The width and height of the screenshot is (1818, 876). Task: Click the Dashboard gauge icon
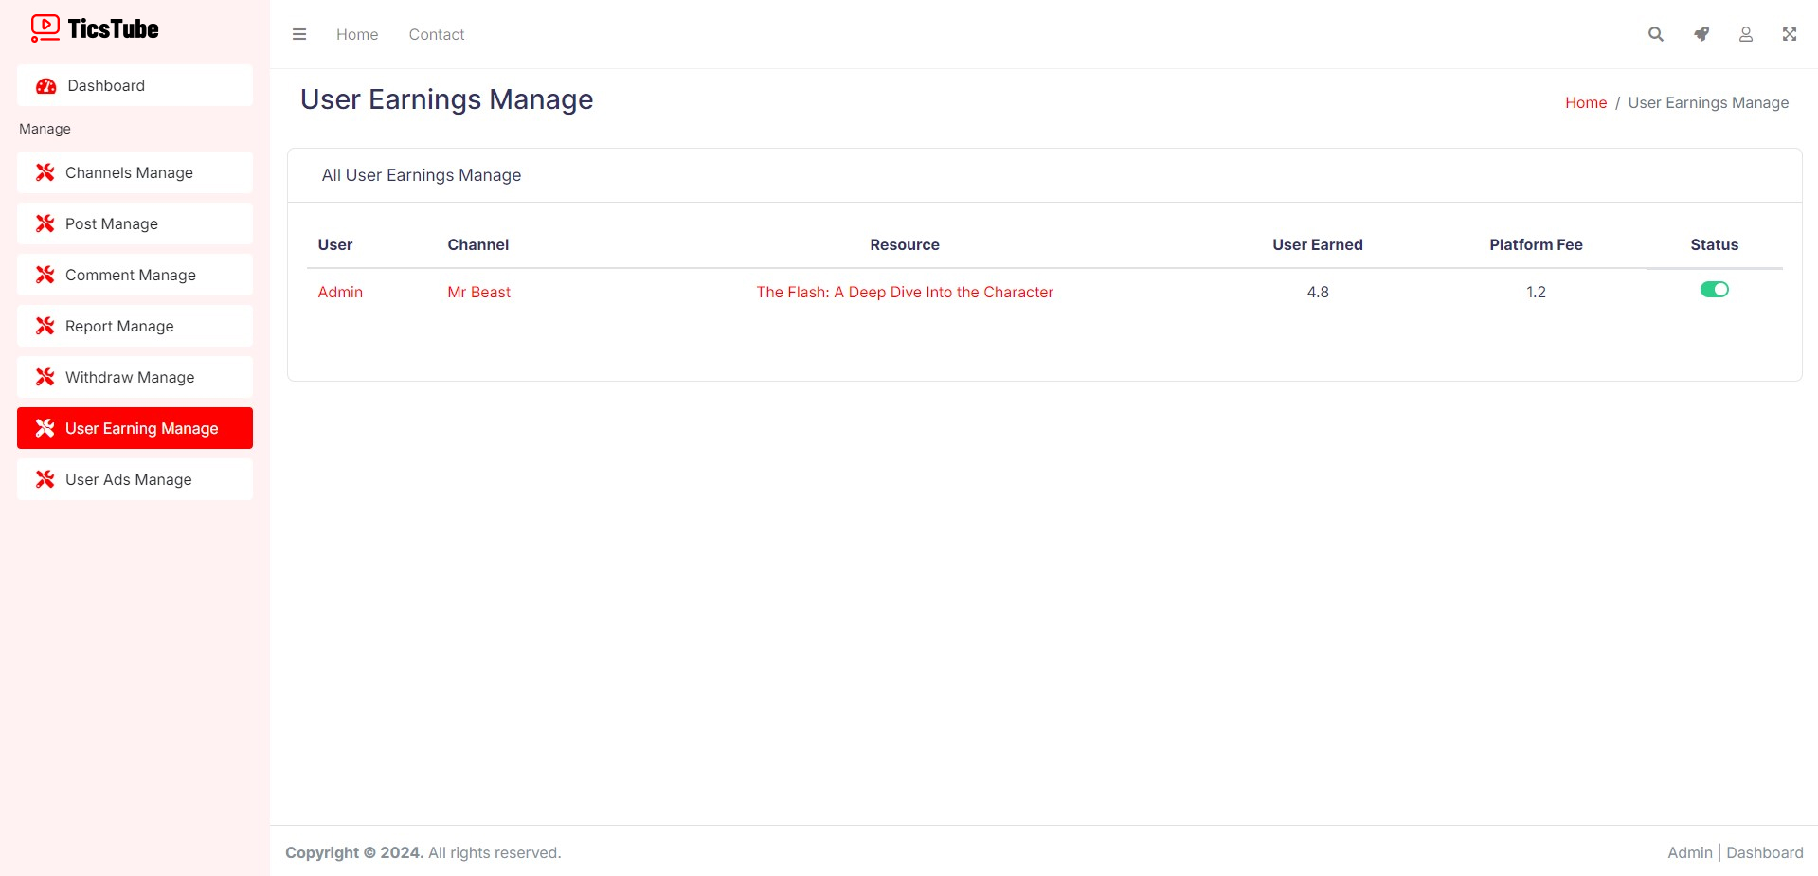tap(45, 86)
